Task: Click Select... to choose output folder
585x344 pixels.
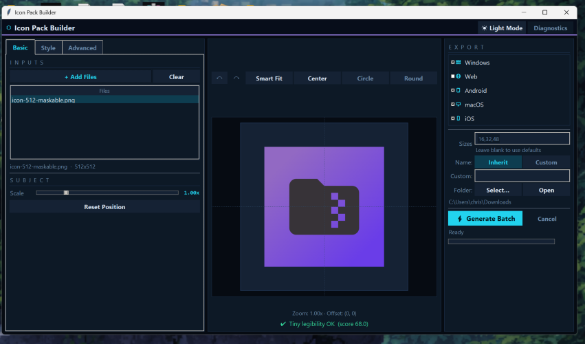Action: [498, 190]
